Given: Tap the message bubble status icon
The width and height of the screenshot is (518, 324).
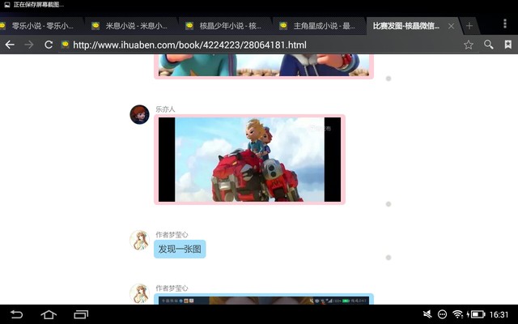Looking at the screenshot, I should click(x=443, y=314).
